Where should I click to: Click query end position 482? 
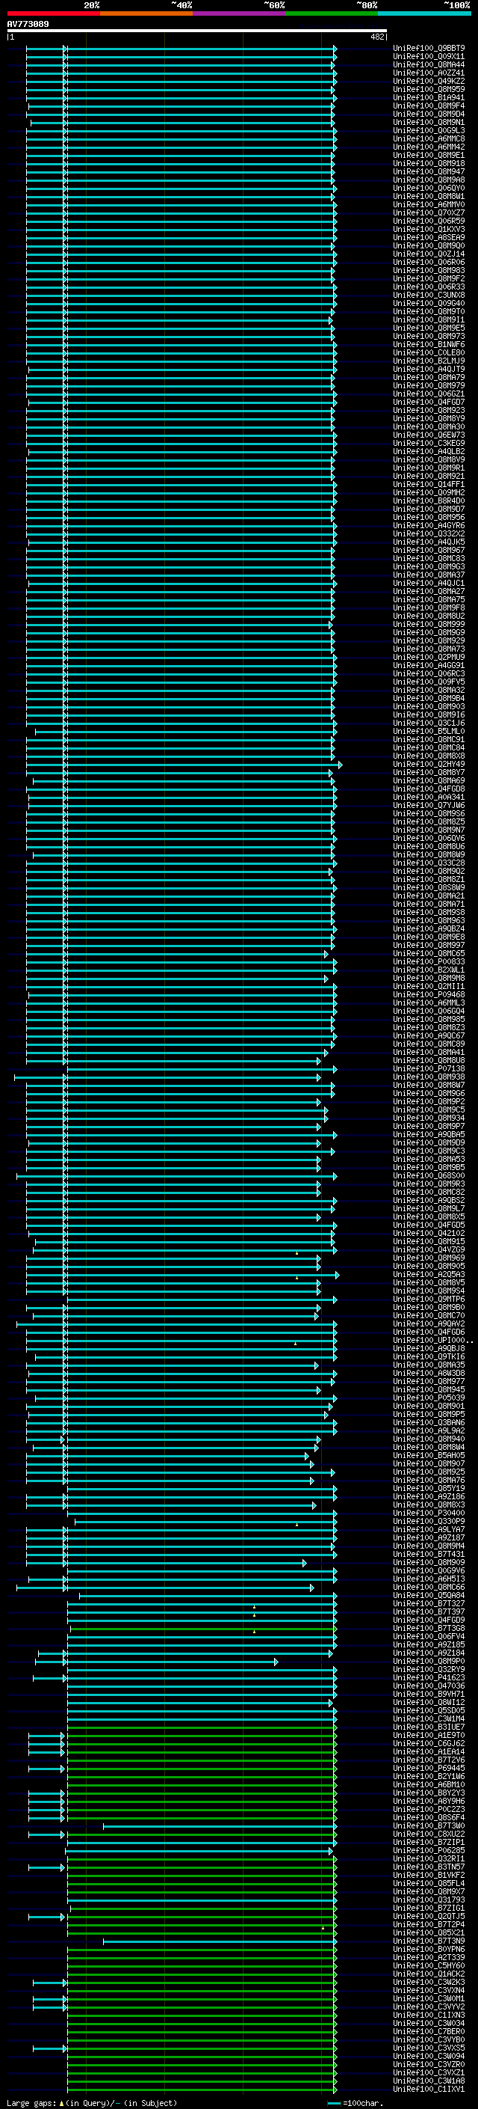(x=377, y=37)
